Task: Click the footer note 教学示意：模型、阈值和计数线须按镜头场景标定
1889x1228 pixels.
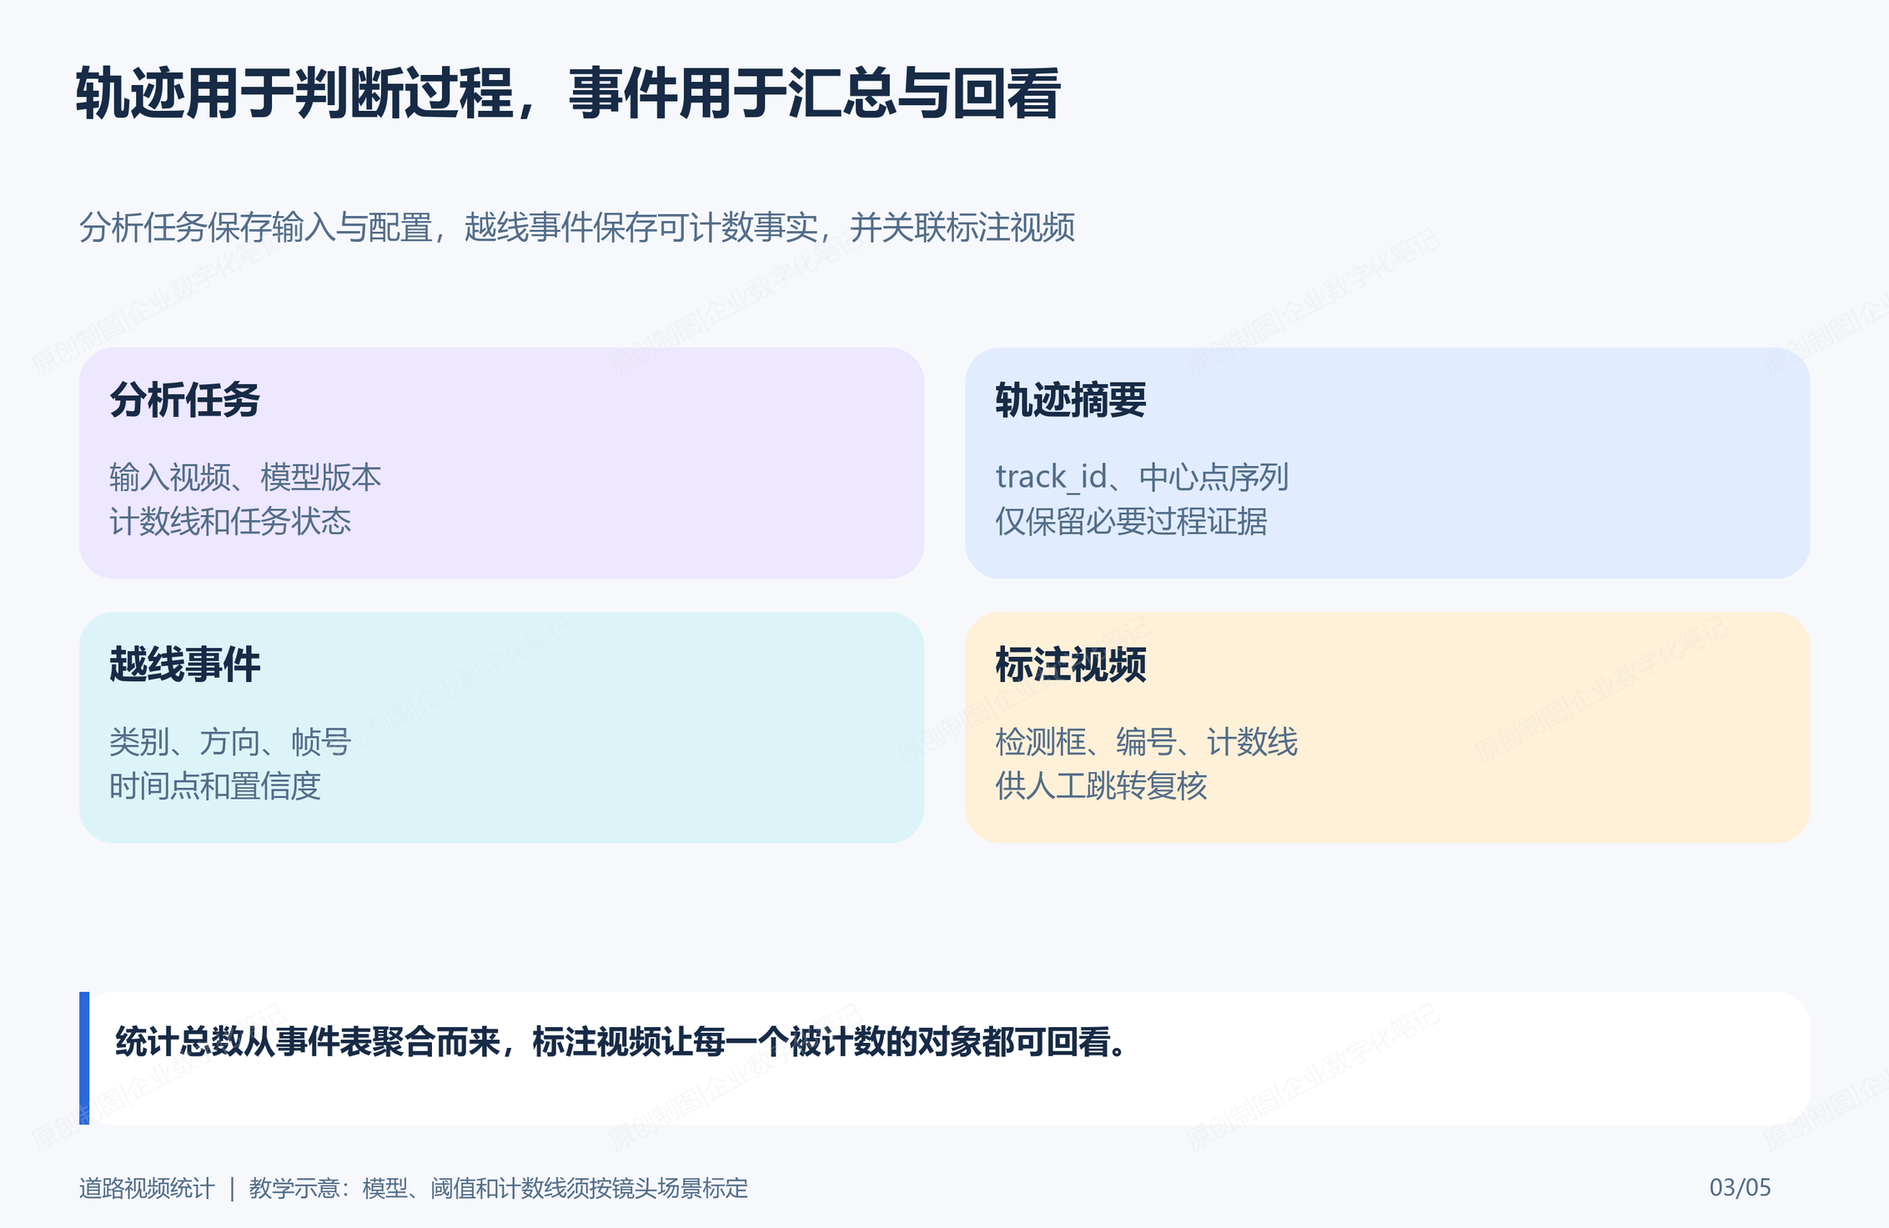Action: [498, 1188]
